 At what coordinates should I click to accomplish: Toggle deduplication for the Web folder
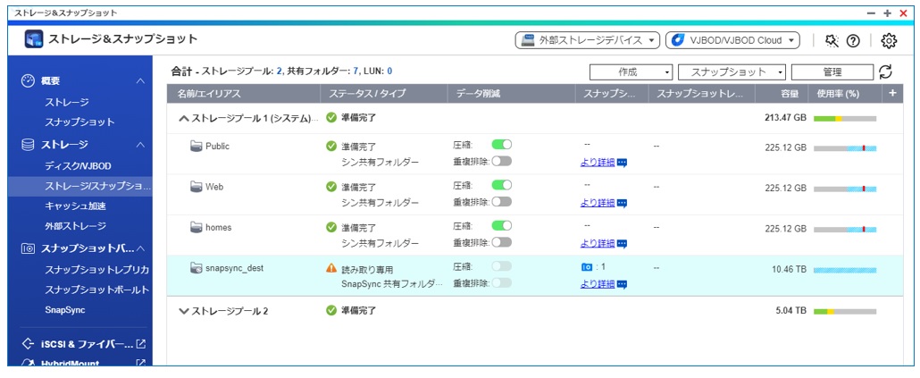[501, 202]
